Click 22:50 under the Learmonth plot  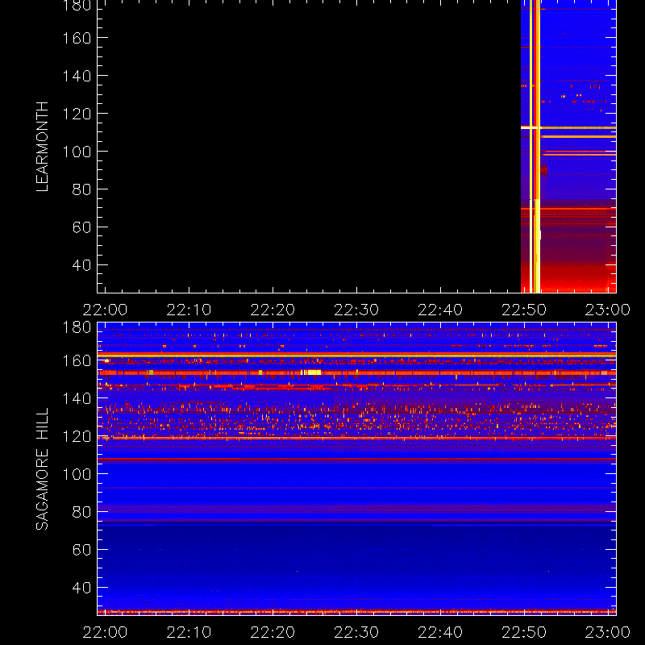pyautogui.click(x=523, y=310)
